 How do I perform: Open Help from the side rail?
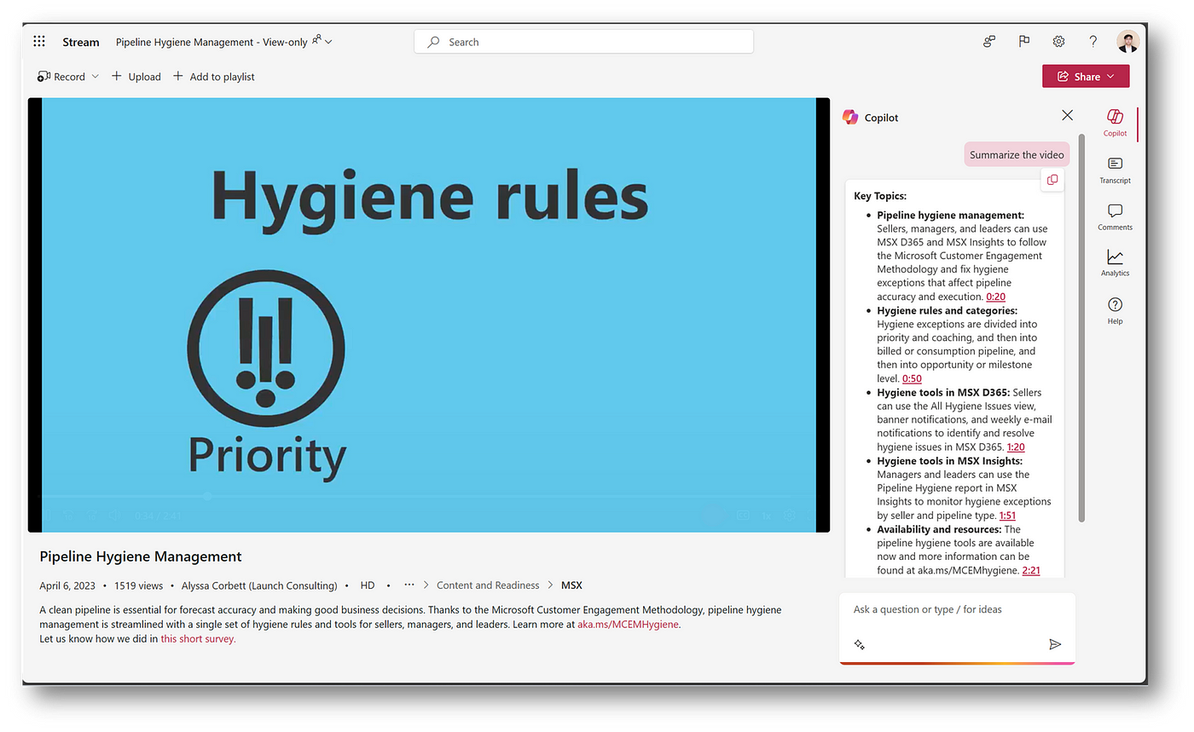click(1115, 310)
